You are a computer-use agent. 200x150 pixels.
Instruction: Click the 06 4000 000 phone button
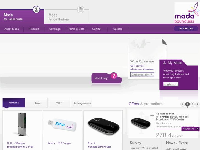coord(186,29)
